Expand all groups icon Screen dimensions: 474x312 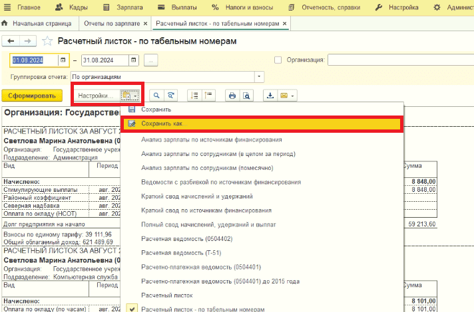(194, 96)
